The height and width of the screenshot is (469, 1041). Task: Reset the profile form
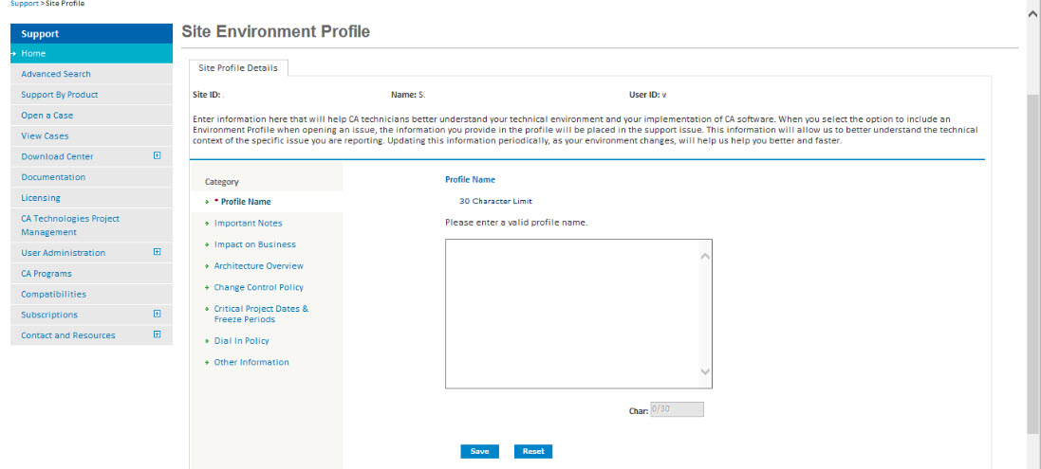coord(533,451)
